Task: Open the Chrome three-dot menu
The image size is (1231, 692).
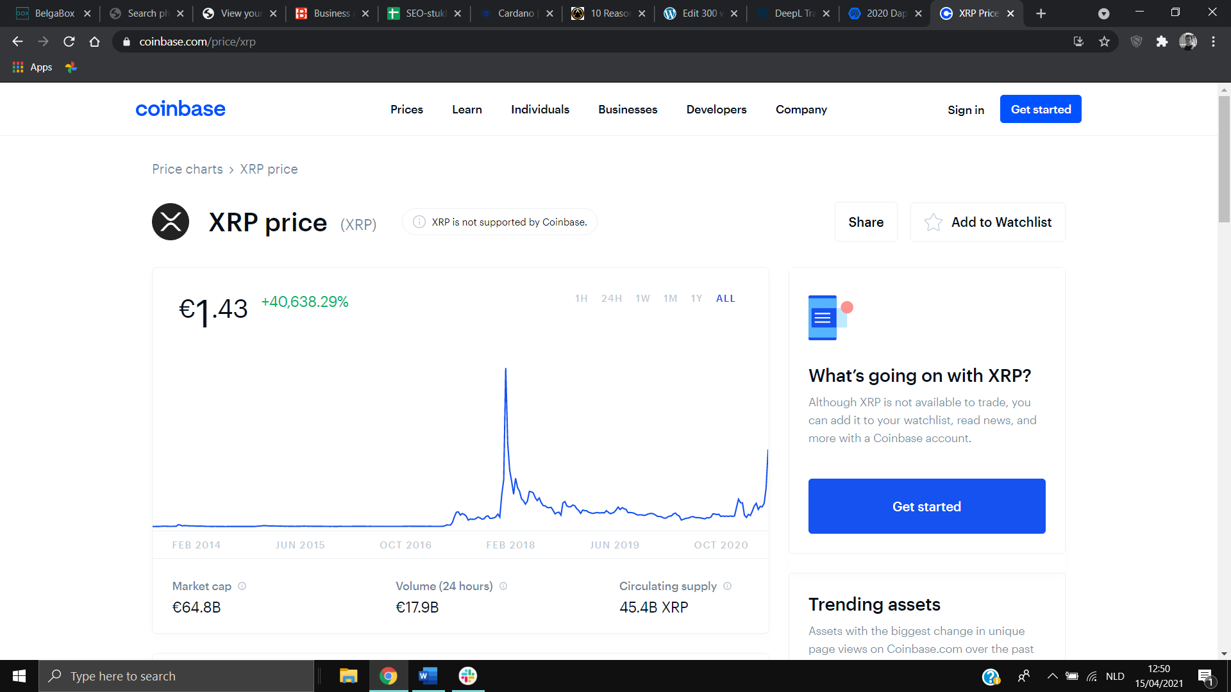Action: [x=1213, y=42]
